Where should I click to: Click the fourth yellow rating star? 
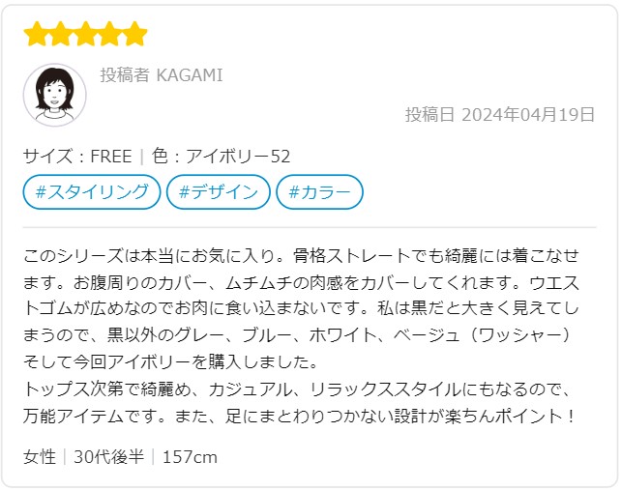[x=110, y=34]
